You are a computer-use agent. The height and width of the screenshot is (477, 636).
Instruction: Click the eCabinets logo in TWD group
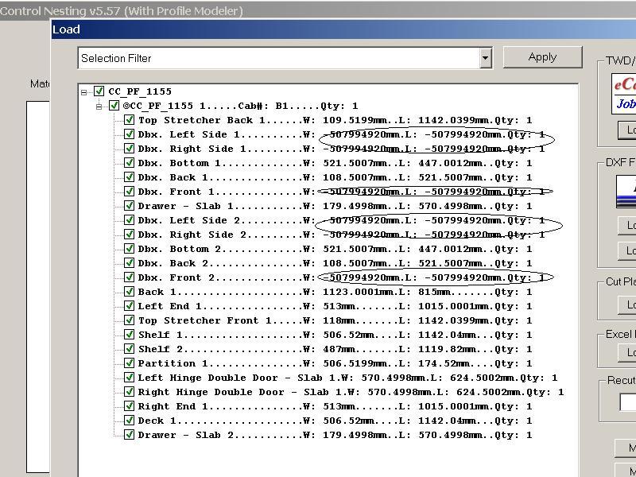pos(624,94)
